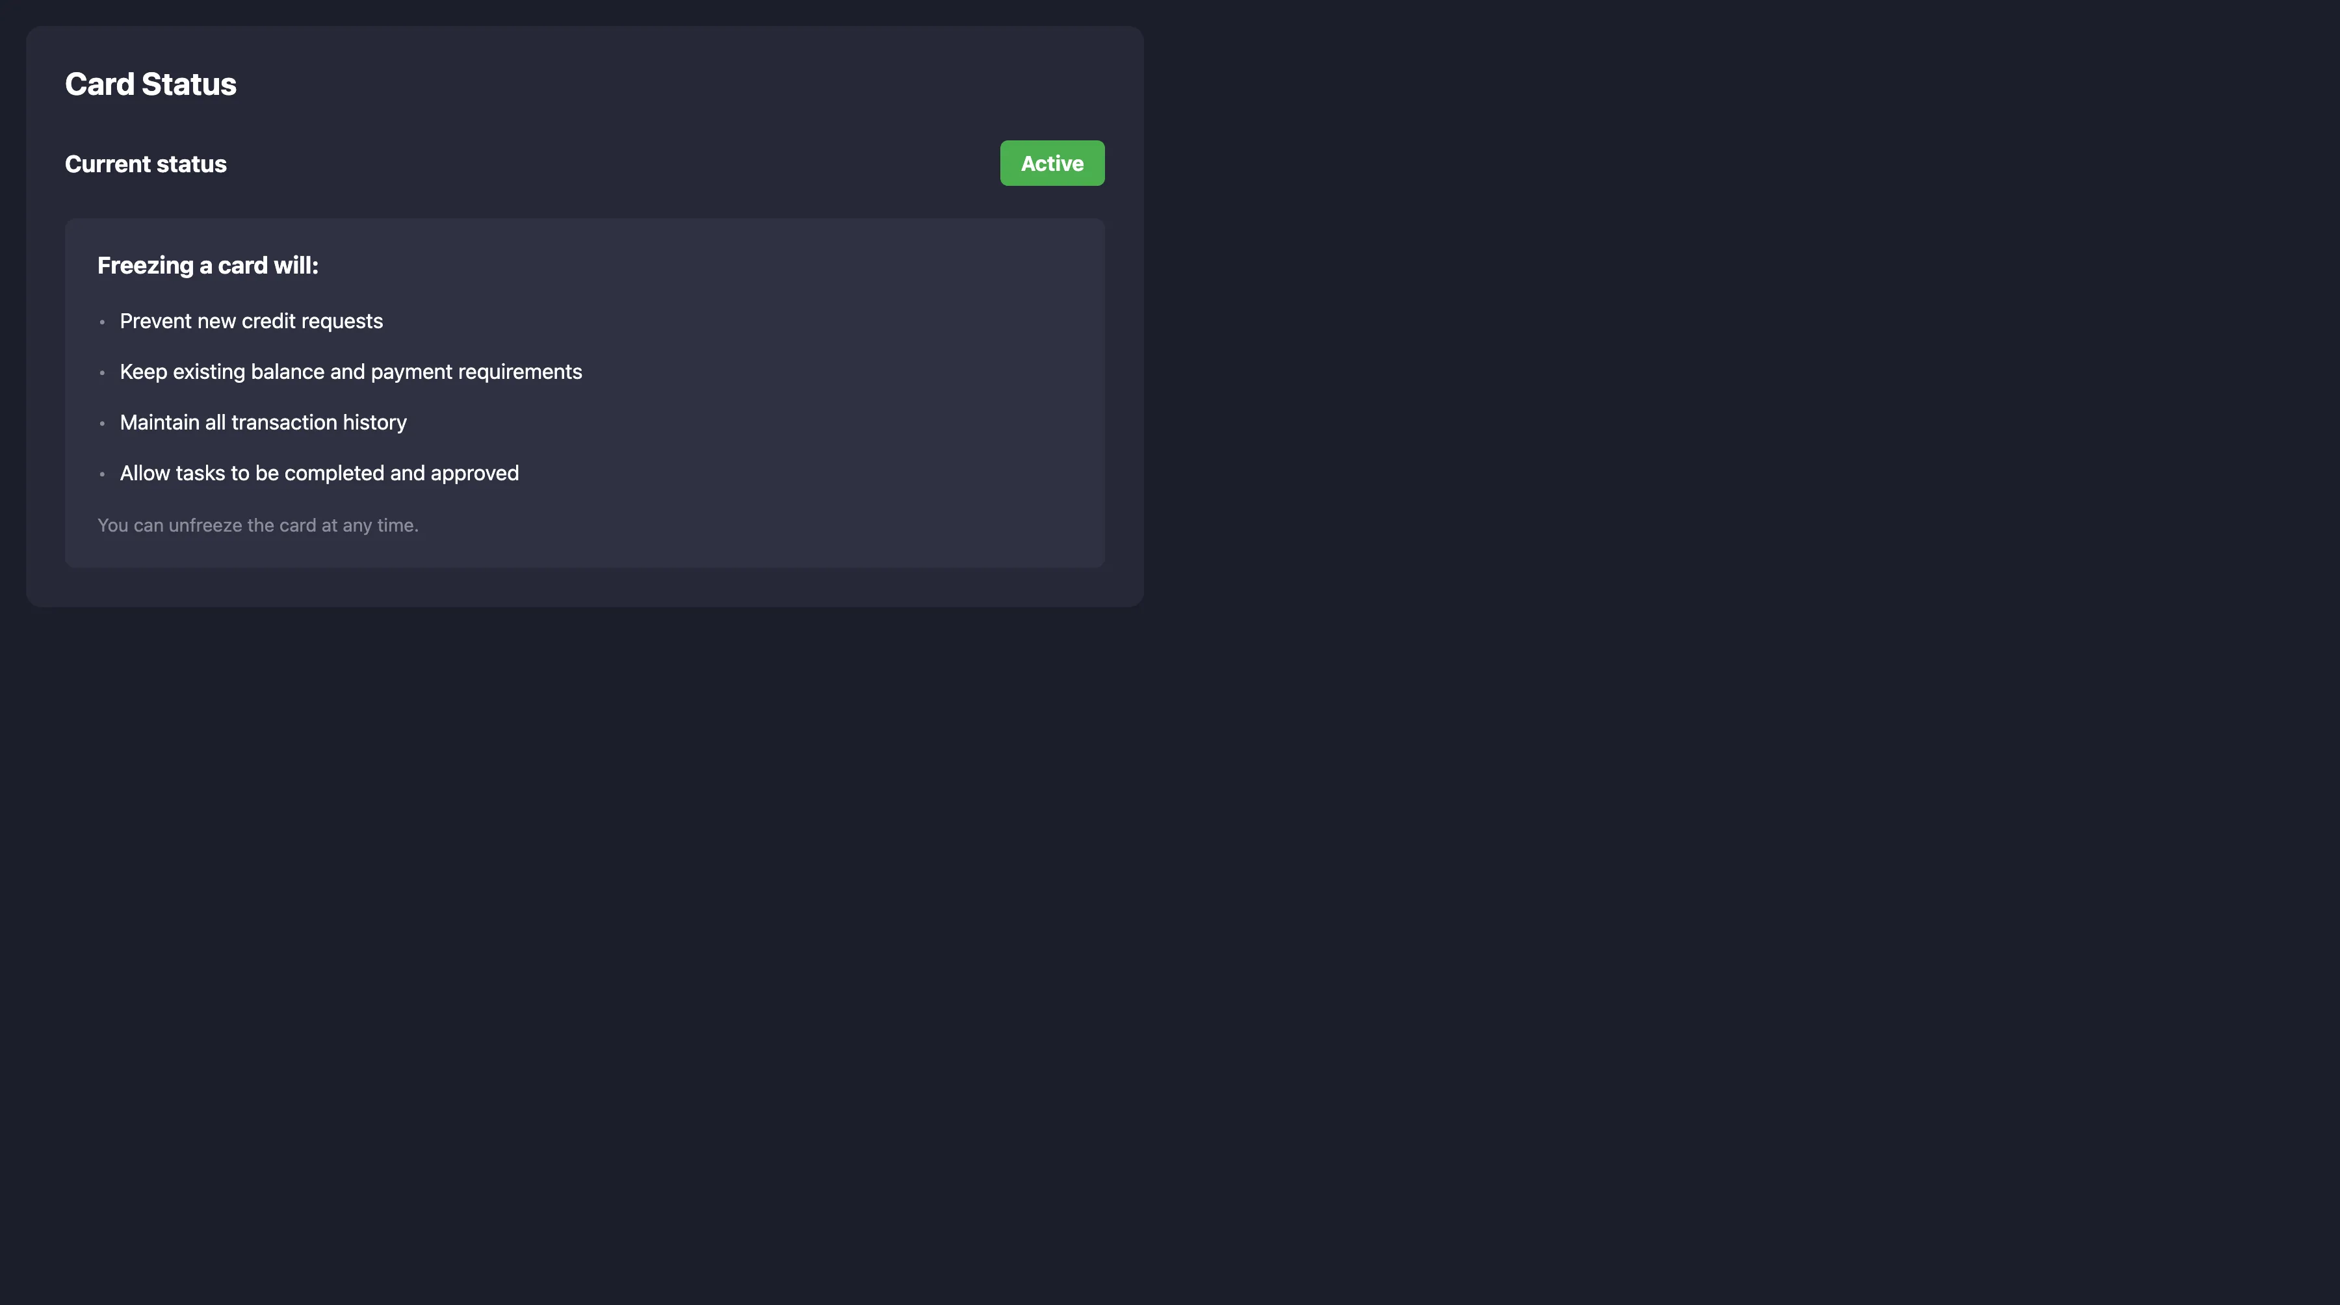The image size is (2340, 1305).
Task: Click the 'Freezing a card will:' heading
Action: pyautogui.click(x=207, y=265)
